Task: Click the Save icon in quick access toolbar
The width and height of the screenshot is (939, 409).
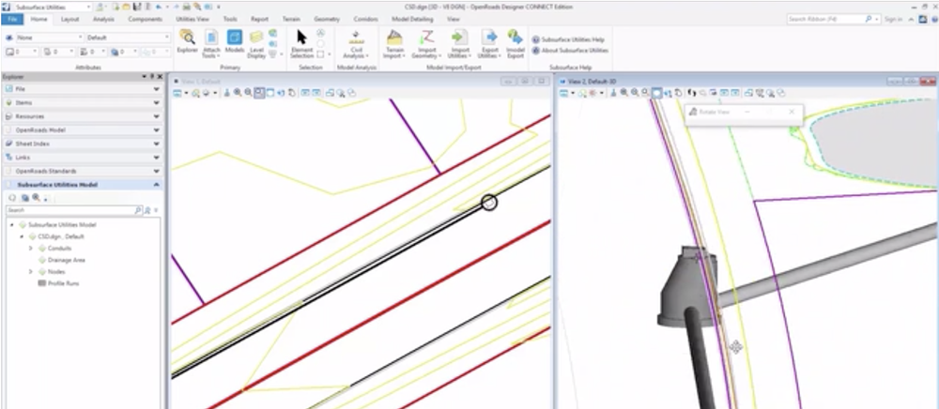Action: [137, 7]
